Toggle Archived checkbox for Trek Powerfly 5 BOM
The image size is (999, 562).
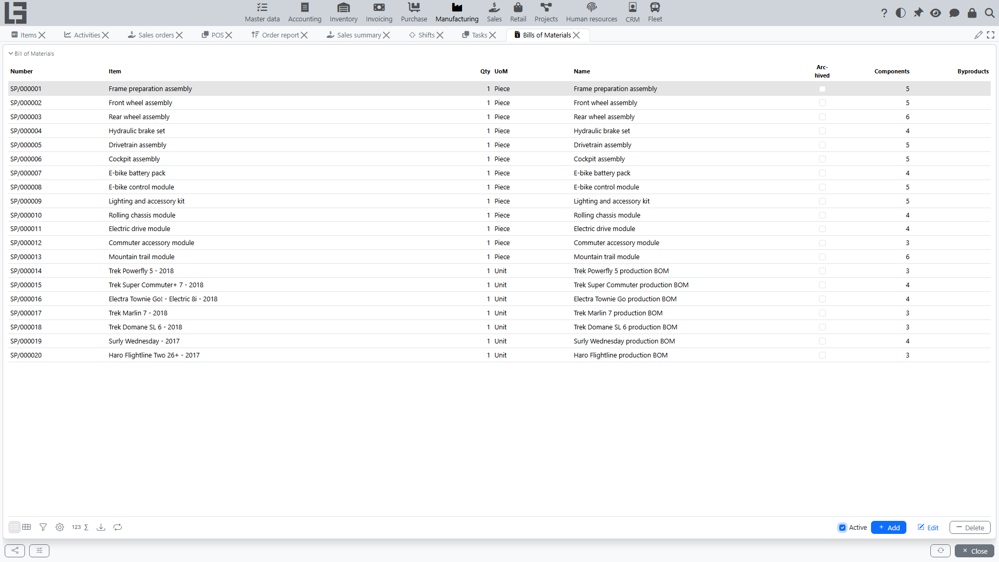pyautogui.click(x=822, y=271)
